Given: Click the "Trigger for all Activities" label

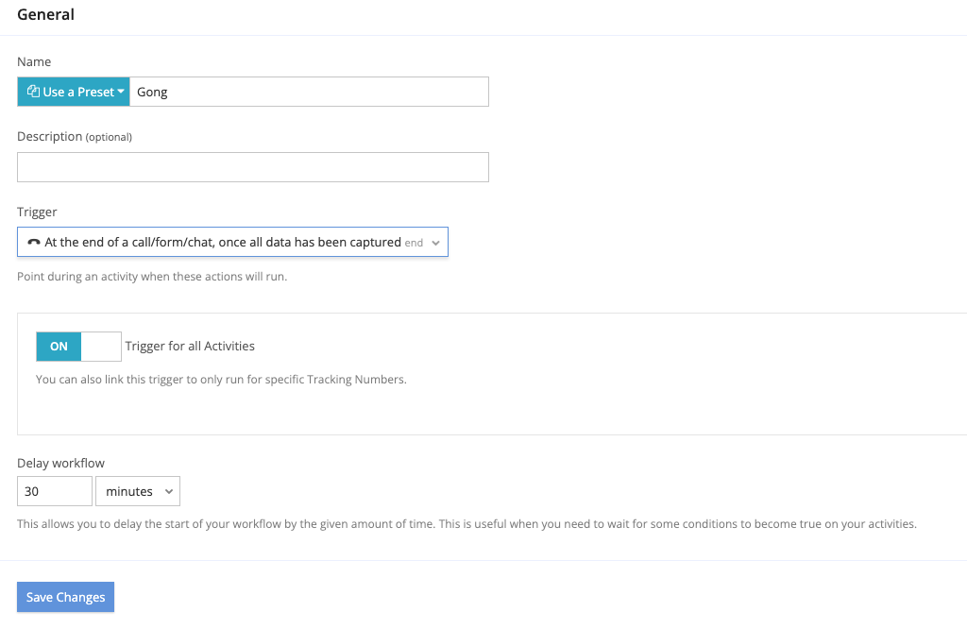Looking at the screenshot, I should pos(190,347).
